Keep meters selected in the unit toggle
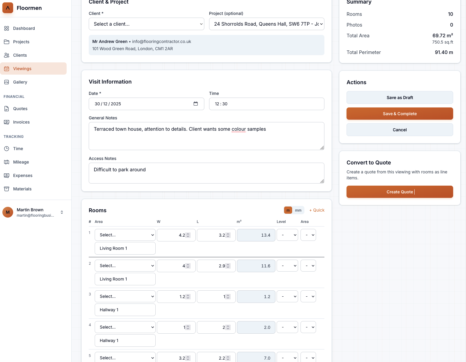The width and height of the screenshot is (466, 362). (x=288, y=210)
